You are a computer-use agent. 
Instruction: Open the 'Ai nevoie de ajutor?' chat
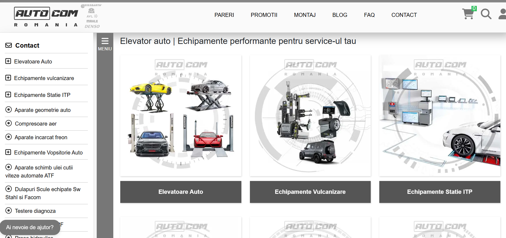click(30, 227)
